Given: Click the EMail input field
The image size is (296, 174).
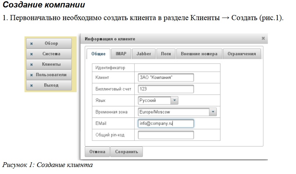Looking at the screenshot, I should point(166,123).
